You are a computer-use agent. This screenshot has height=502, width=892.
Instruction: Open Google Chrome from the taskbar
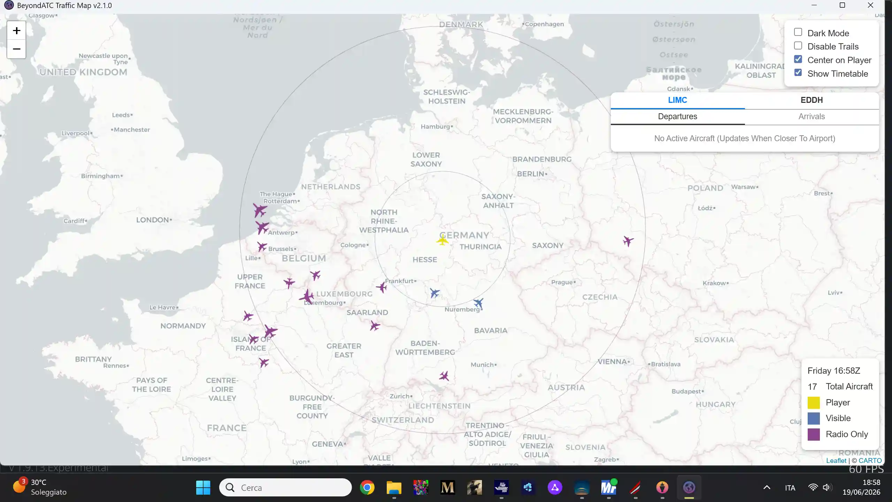(x=367, y=487)
